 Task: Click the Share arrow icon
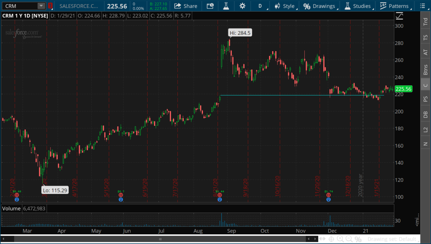(x=177, y=6)
